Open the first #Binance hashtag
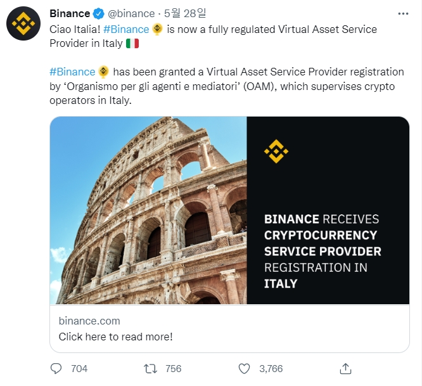Screen dimensions: 422x386 click(126, 29)
